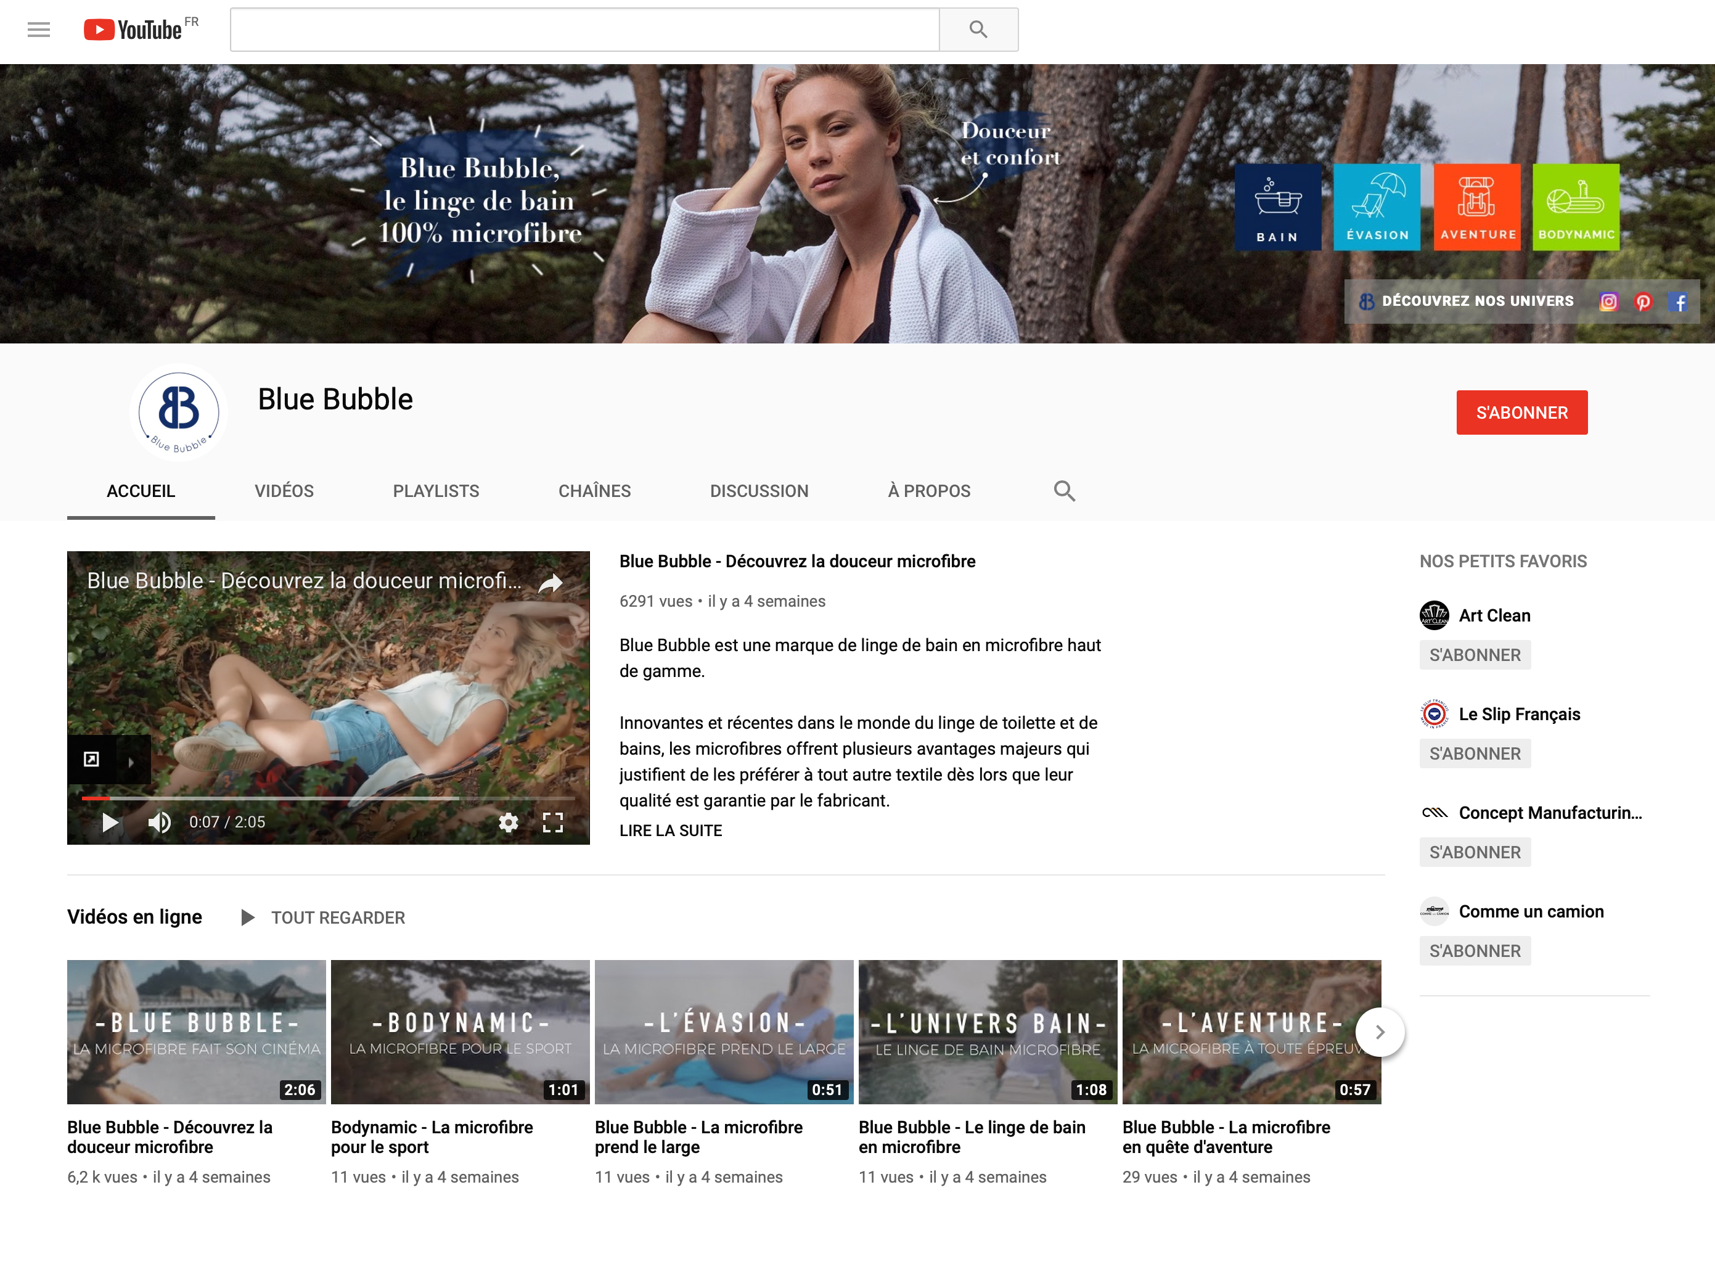Image resolution: width=1715 pixels, height=1264 pixels.
Task: Open the Art Clean channel avatar
Action: coord(1435,615)
